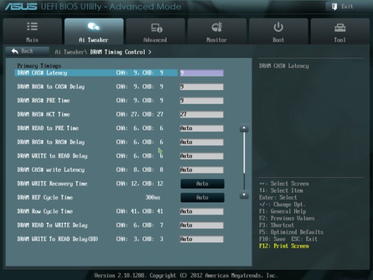Open the DRAM WRITE Recovery Time Auto dropdown
This screenshot has width=373, height=280.
click(x=202, y=183)
